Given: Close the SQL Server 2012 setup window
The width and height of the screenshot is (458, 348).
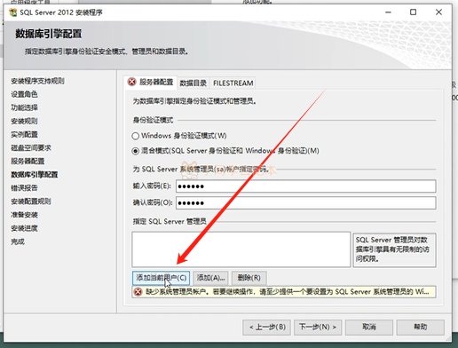Looking at the screenshot, I should click(438, 12).
